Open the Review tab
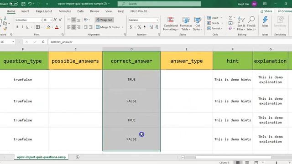 pyautogui.click(x=94, y=11)
